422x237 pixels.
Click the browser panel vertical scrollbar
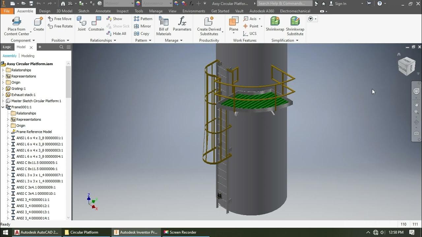click(69, 82)
